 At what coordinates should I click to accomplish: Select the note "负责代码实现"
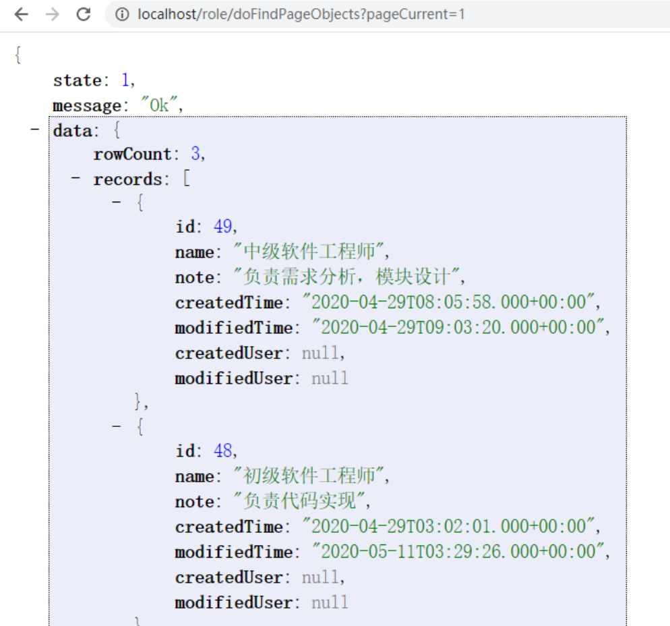pyautogui.click(x=299, y=501)
